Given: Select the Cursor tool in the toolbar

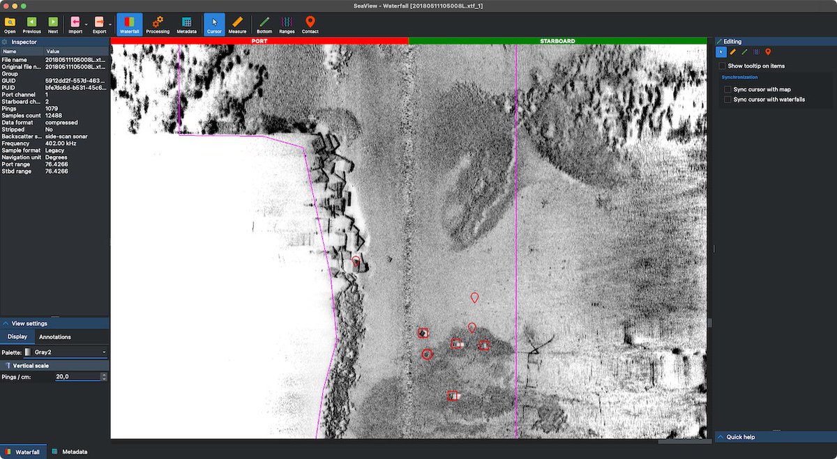Looking at the screenshot, I should pyautogui.click(x=214, y=22).
